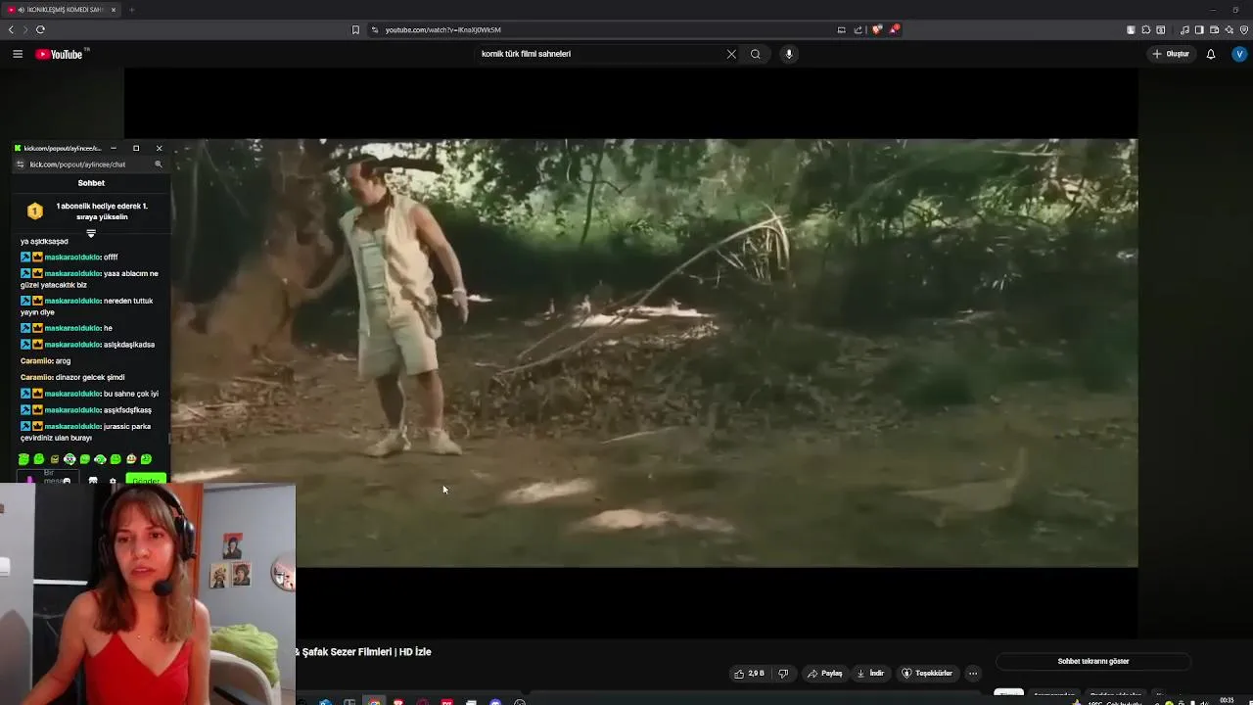Image resolution: width=1253 pixels, height=705 pixels.
Task: Open Brave Shields lion icon
Action: click(x=876, y=29)
